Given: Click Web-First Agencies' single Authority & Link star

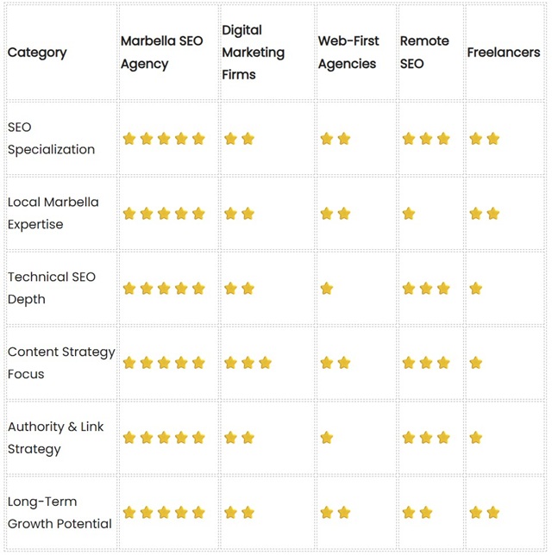Looking at the screenshot, I should (327, 438).
